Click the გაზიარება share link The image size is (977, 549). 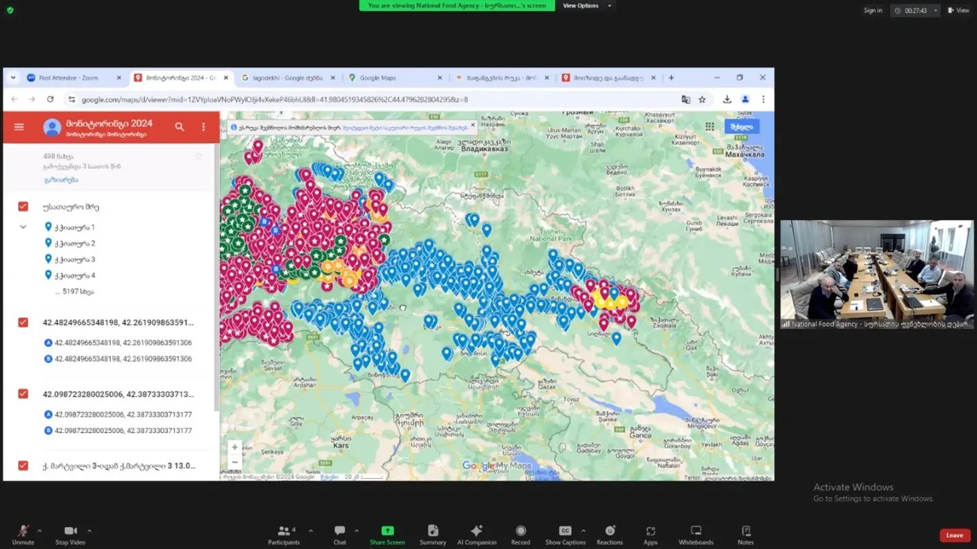pyautogui.click(x=61, y=180)
